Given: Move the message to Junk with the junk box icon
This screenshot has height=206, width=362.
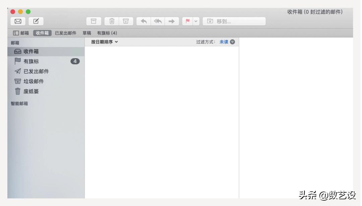Looking at the screenshot, I should [126, 21].
